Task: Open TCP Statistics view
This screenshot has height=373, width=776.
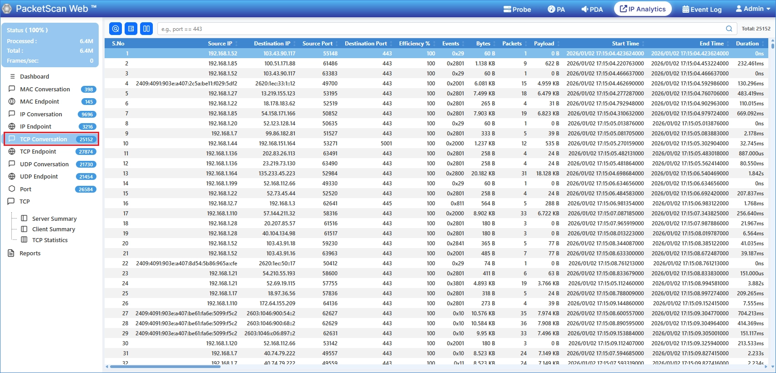Action: tap(50, 240)
